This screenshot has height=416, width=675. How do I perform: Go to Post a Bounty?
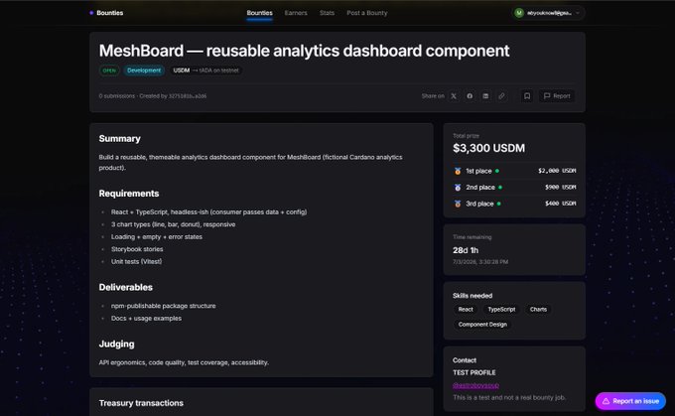pyautogui.click(x=367, y=13)
